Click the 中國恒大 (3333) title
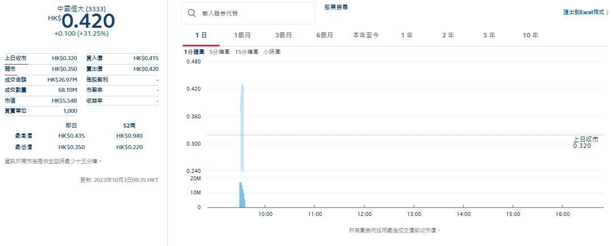Screen dimensions: 613x246 81,8
